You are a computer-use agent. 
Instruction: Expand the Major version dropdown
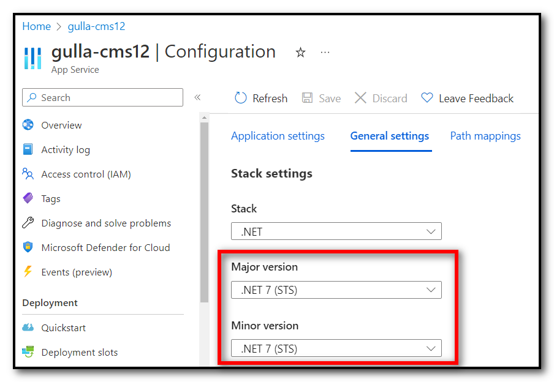coord(336,290)
